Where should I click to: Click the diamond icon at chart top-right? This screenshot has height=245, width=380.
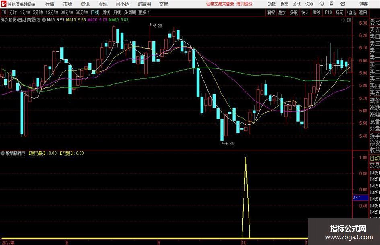point(343,20)
